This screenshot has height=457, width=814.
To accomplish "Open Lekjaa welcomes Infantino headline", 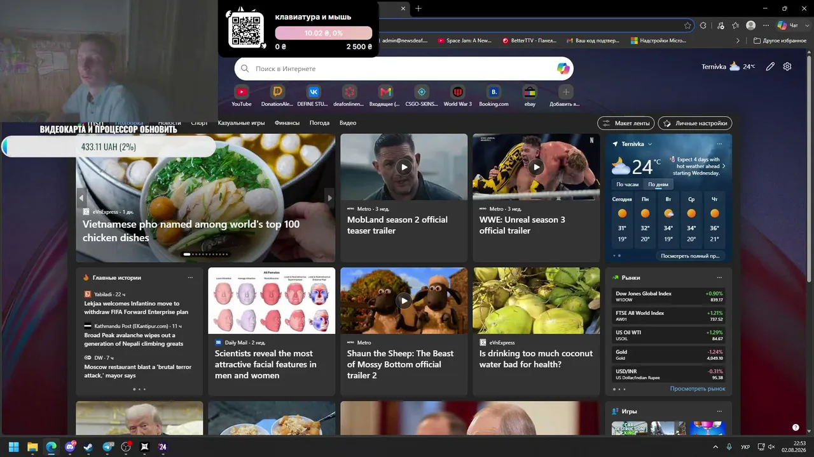I will pyautogui.click(x=136, y=308).
